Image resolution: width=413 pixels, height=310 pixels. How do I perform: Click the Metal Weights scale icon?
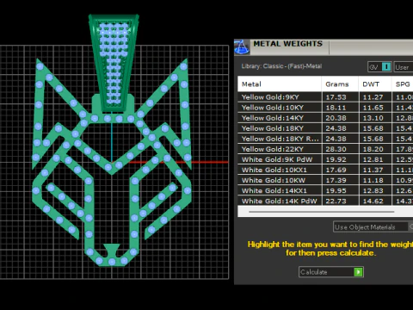point(242,46)
